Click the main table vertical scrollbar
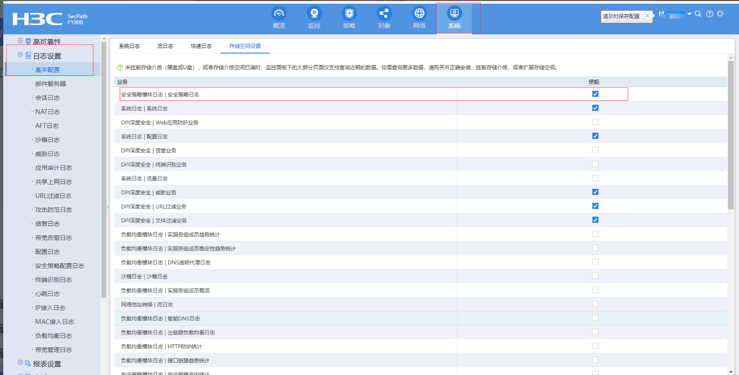739x375 pixels. click(731, 135)
